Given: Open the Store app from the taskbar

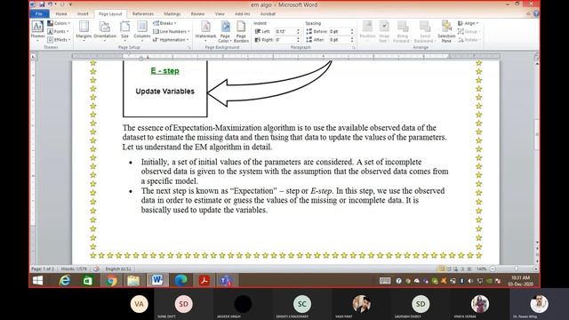Looking at the screenshot, I should (87, 281).
